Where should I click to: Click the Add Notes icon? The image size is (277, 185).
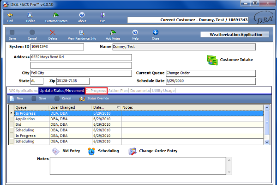[113, 32]
